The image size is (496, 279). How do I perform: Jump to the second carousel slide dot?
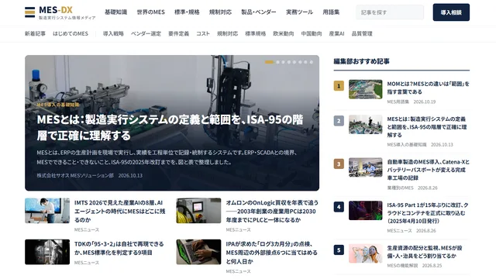(x=277, y=62)
